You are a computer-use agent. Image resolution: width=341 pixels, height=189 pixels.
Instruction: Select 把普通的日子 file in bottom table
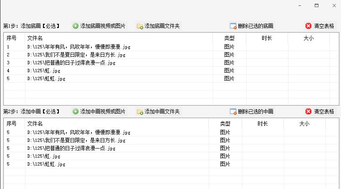(x=71, y=148)
